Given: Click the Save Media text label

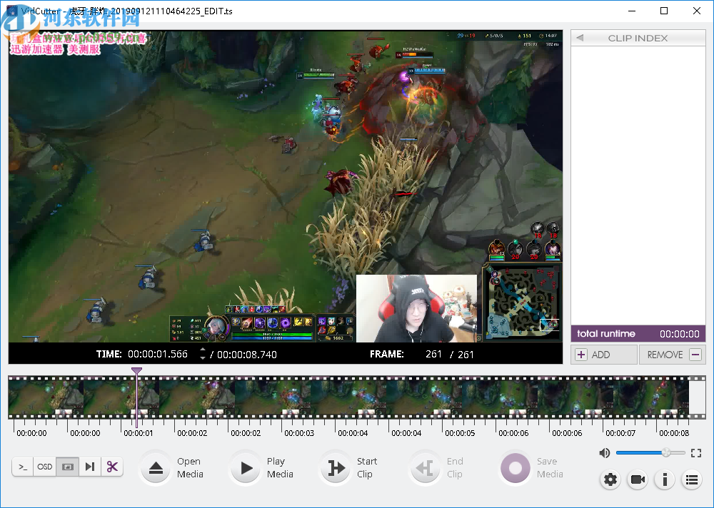Looking at the screenshot, I should (x=550, y=467).
